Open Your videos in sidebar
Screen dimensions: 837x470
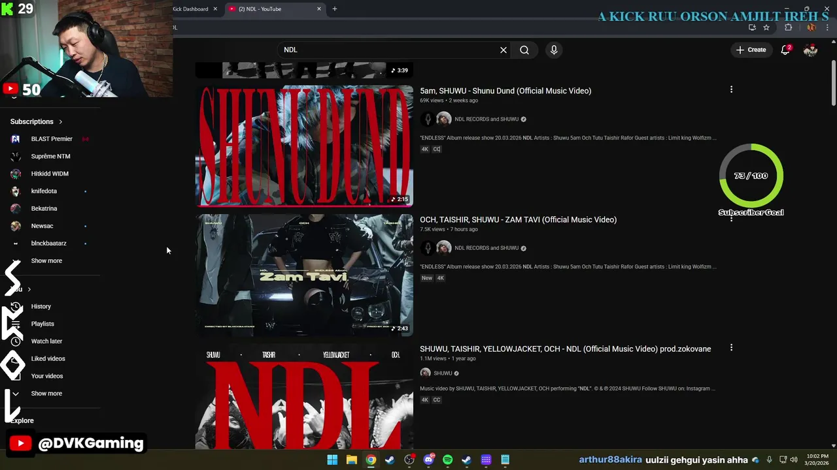47,376
